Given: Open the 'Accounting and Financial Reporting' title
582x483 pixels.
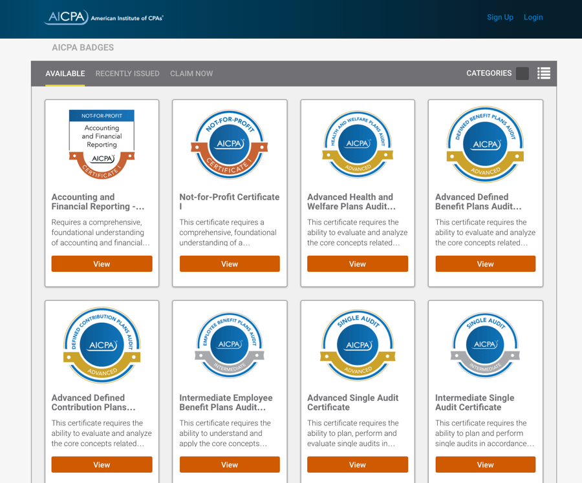Looking at the screenshot, I should pyautogui.click(x=98, y=201).
